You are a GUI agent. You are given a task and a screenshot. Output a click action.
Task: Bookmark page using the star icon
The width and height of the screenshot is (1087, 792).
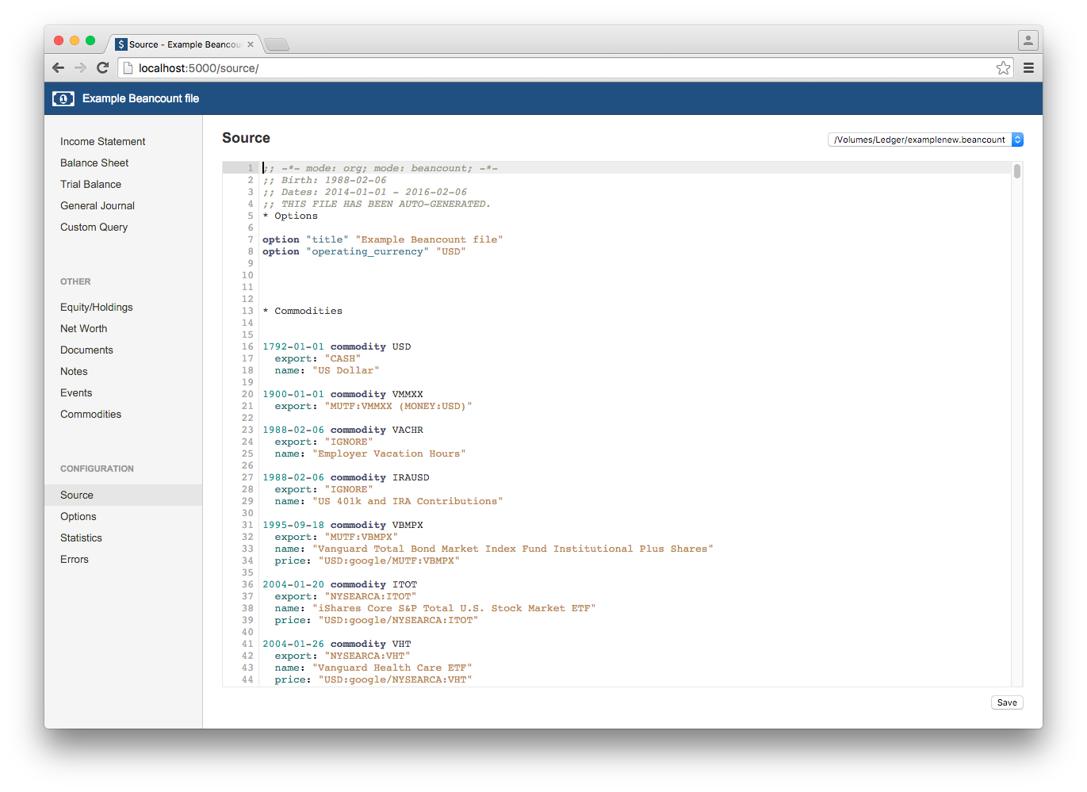(1003, 68)
